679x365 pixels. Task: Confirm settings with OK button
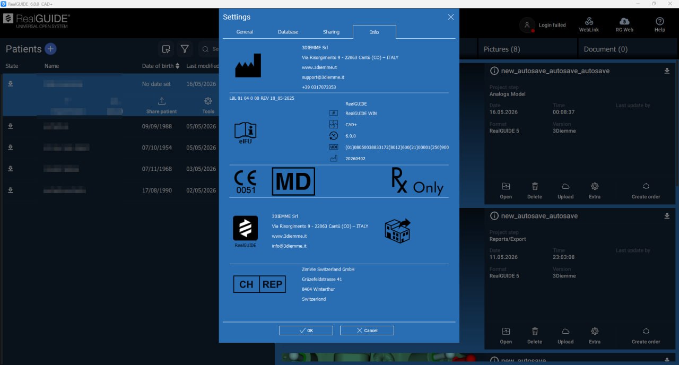(306, 331)
